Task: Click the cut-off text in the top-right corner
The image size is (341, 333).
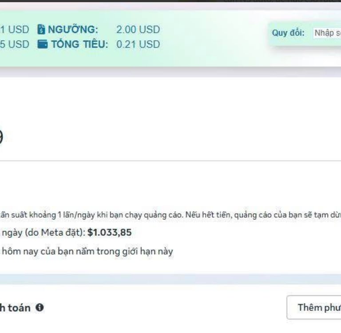Action: coord(282,1)
